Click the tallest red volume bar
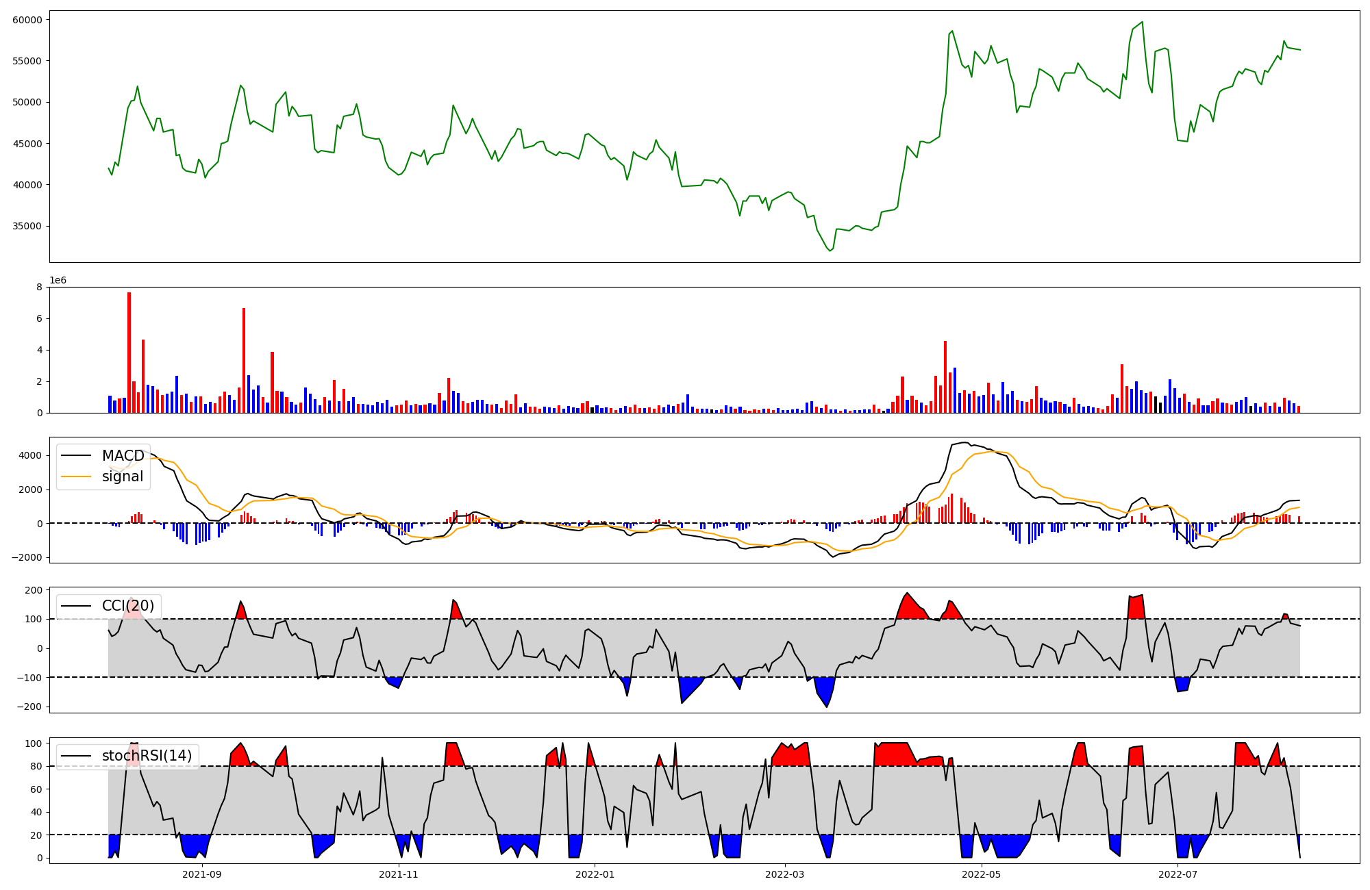 [129, 353]
